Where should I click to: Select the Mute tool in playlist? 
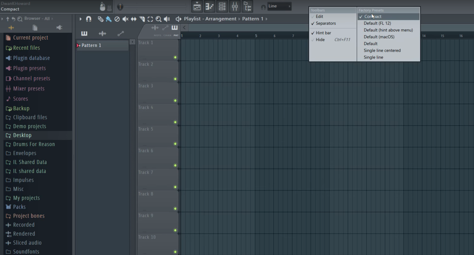(125, 19)
